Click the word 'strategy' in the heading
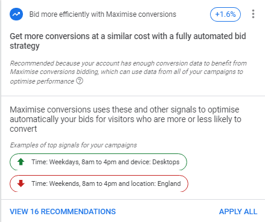 [25, 46]
